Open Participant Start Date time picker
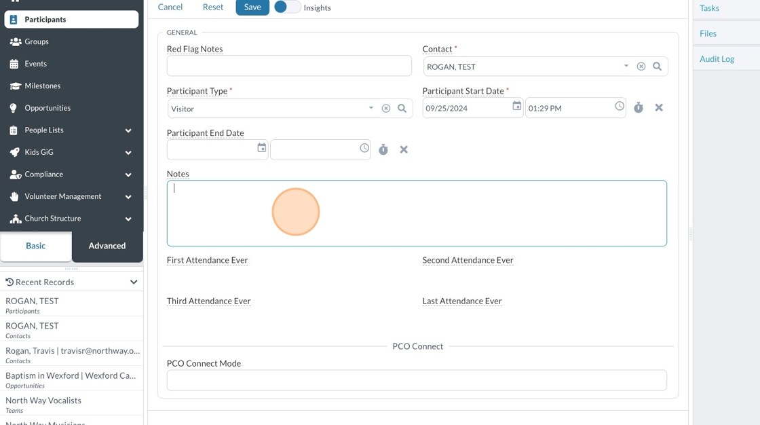760x425 pixels. (x=620, y=106)
